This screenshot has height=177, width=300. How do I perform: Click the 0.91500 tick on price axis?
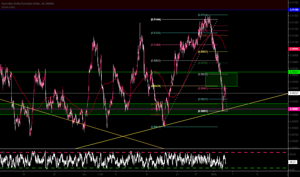pos(294,16)
